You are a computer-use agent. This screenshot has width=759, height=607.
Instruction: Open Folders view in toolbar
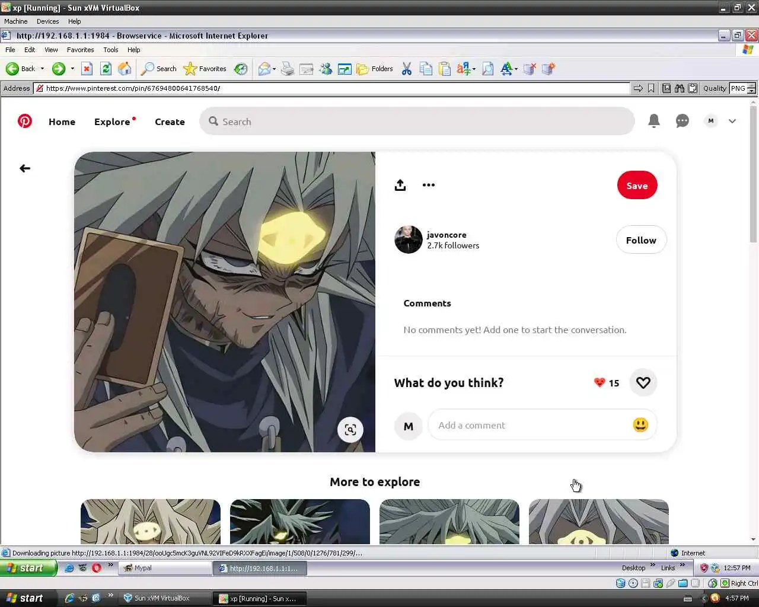coord(375,69)
